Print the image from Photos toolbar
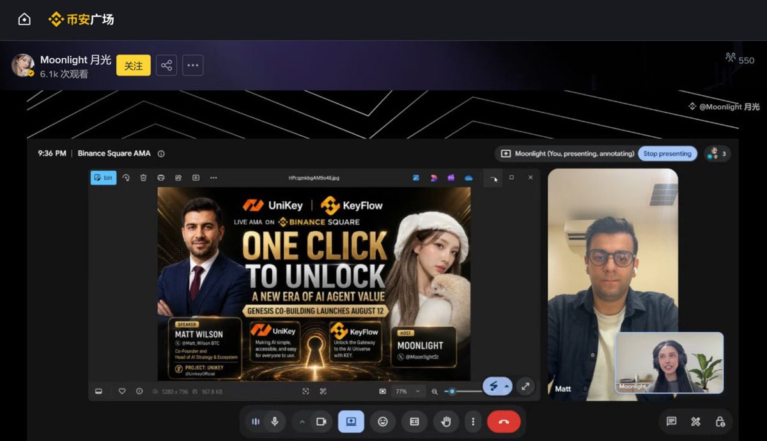 pyautogui.click(x=161, y=178)
